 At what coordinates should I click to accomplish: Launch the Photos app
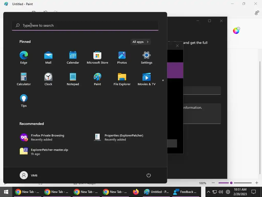tap(122, 58)
